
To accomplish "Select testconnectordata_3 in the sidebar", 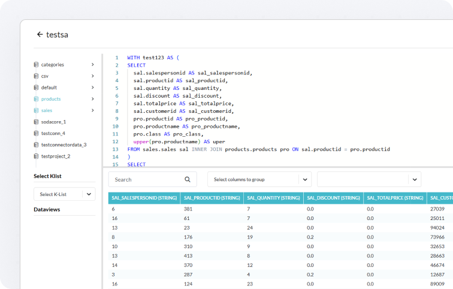I will 64,144.
